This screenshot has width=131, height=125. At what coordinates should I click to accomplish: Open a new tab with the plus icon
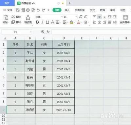pyautogui.click(x=70, y=3)
